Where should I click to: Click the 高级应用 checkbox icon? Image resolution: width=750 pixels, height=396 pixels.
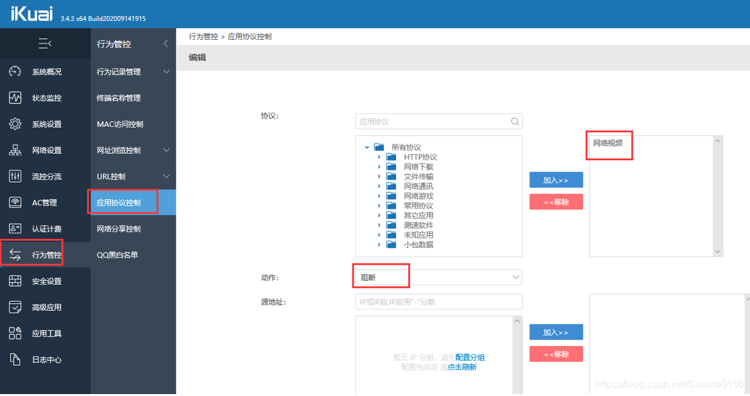[x=15, y=307]
